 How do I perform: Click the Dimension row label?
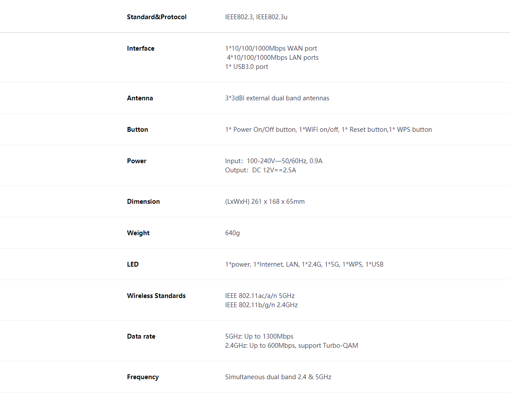point(144,202)
